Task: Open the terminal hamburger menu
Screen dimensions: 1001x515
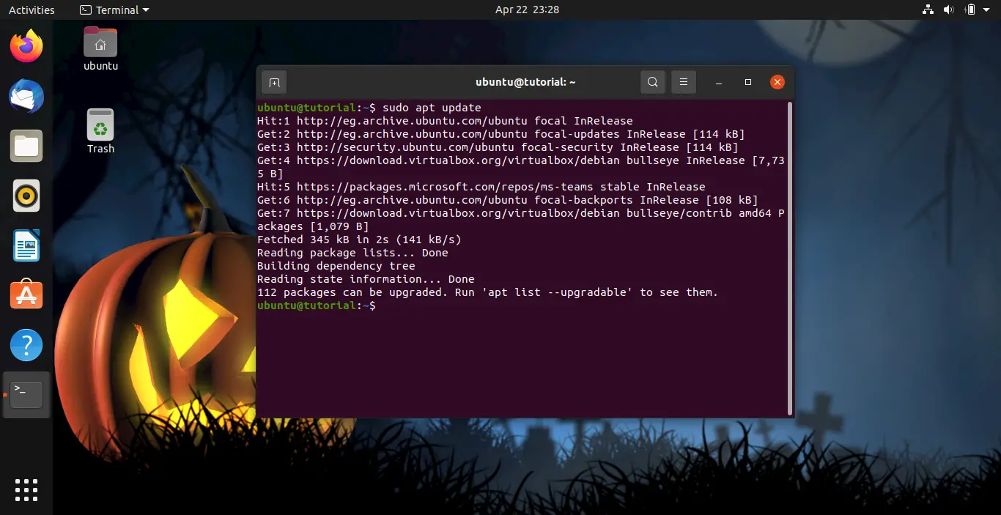Action: point(684,82)
